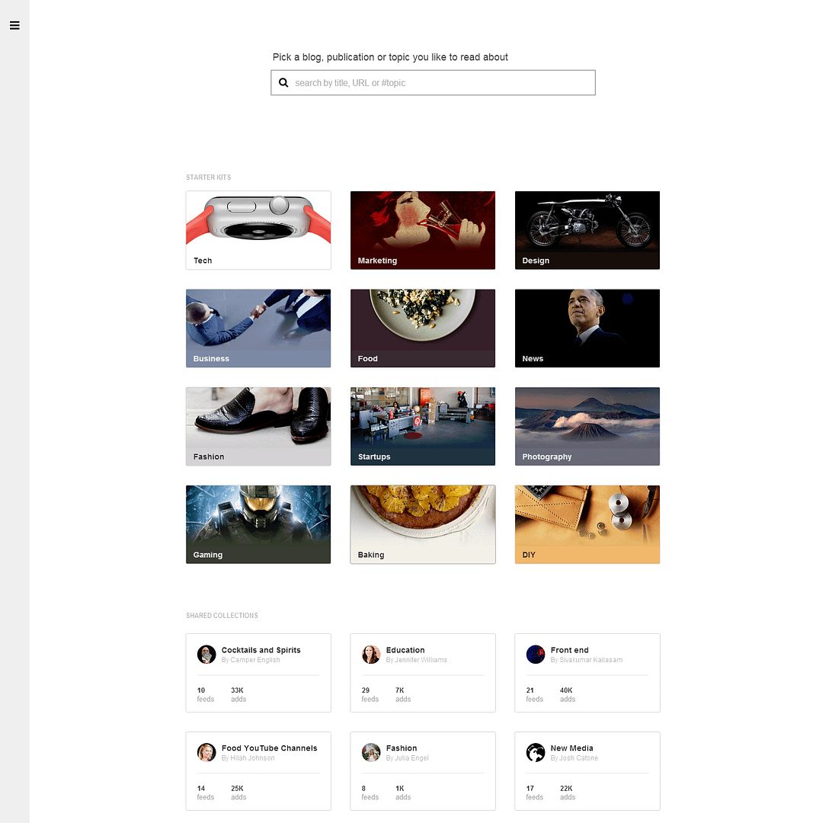Open the Cocktails and Spirits collection
816x823 pixels.
[x=258, y=673]
